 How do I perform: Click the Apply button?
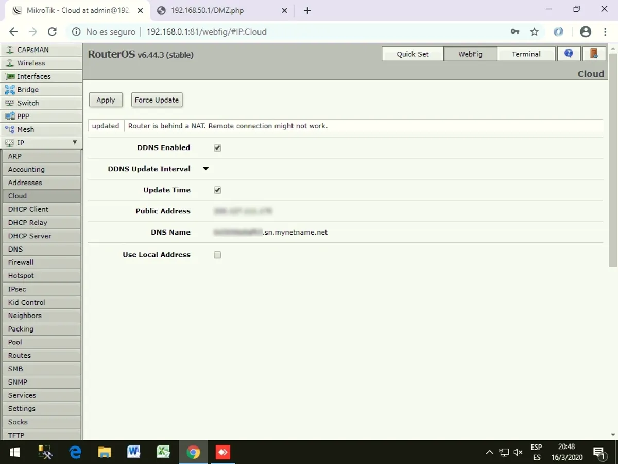click(106, 100)
